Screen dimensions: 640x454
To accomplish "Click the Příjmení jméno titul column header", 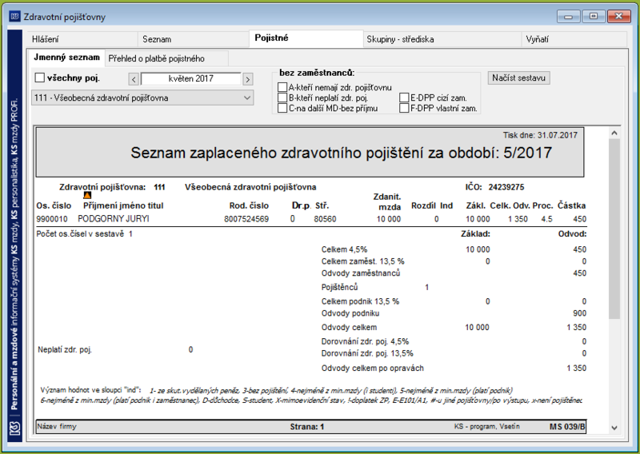I will [x=123, y=205].
